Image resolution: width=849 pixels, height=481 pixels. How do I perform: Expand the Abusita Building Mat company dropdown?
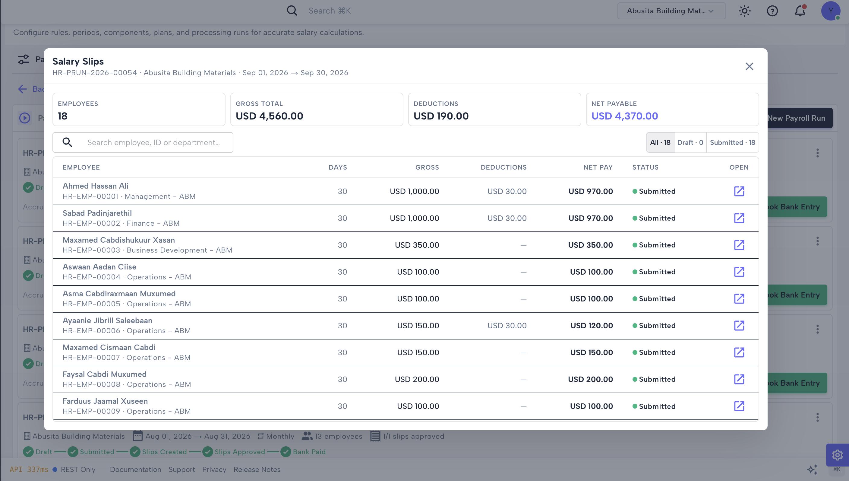pyautogui.click(x=671, y=11)
